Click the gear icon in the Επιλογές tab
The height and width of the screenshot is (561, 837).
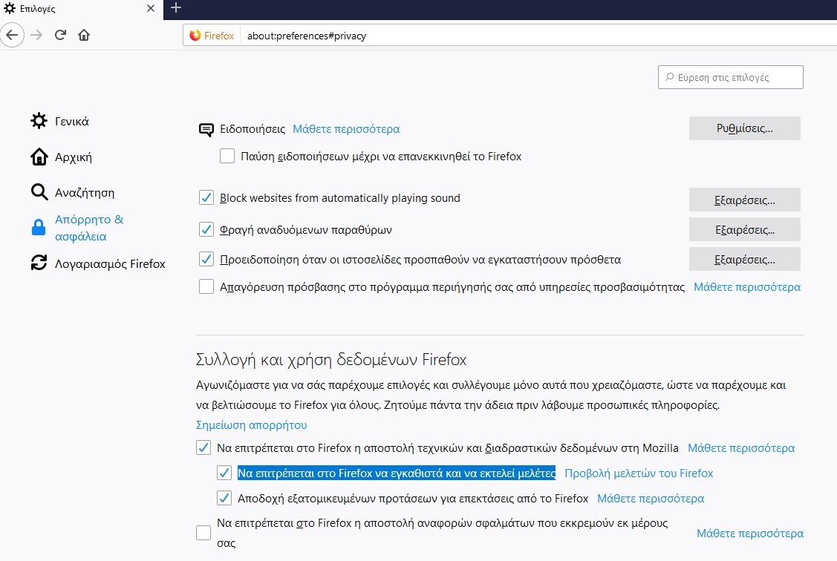[10, 8]
